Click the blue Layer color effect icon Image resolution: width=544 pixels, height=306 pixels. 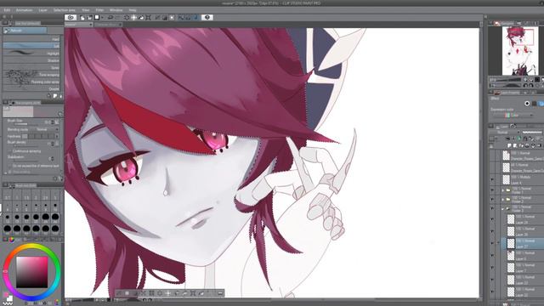[541, 104]
